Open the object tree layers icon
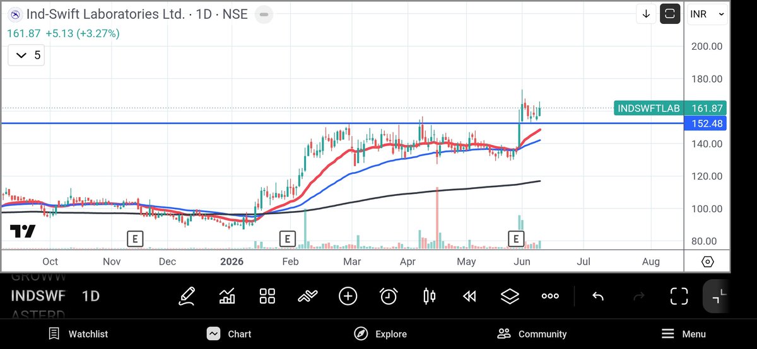 point(510,295)
